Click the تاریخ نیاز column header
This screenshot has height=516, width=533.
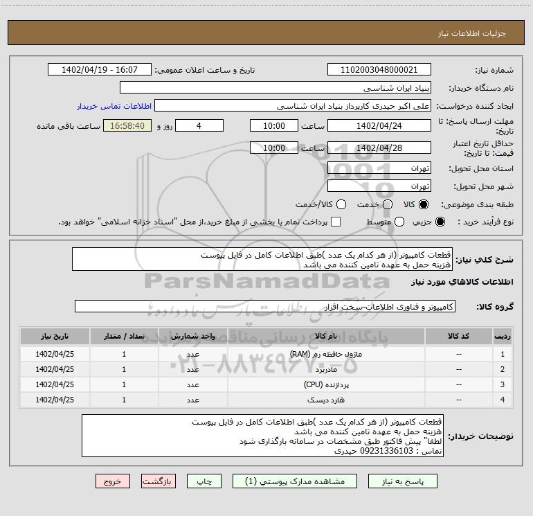(x=55, y=337)
